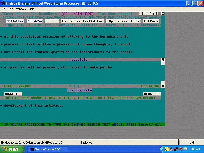Click the Exclusive status bar entry

point(86,143)
